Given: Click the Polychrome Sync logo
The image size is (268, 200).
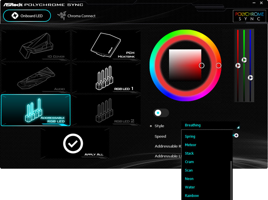Looking at the screenshot, I should pyautogui.click(x=249, y=16).
